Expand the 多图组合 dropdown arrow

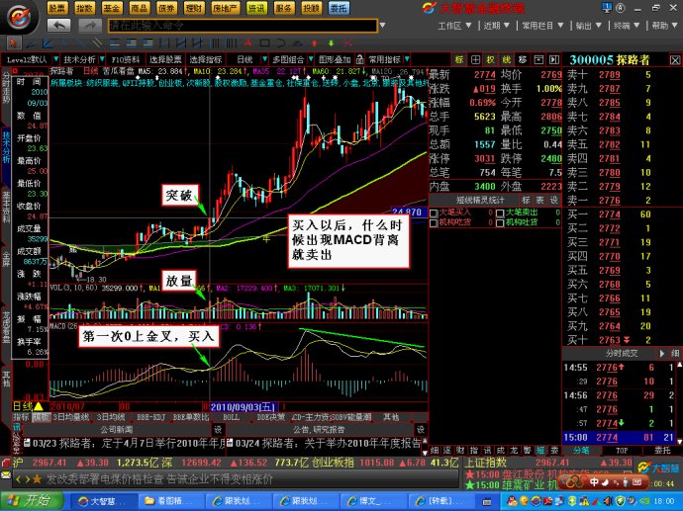(x=311, y=59)
